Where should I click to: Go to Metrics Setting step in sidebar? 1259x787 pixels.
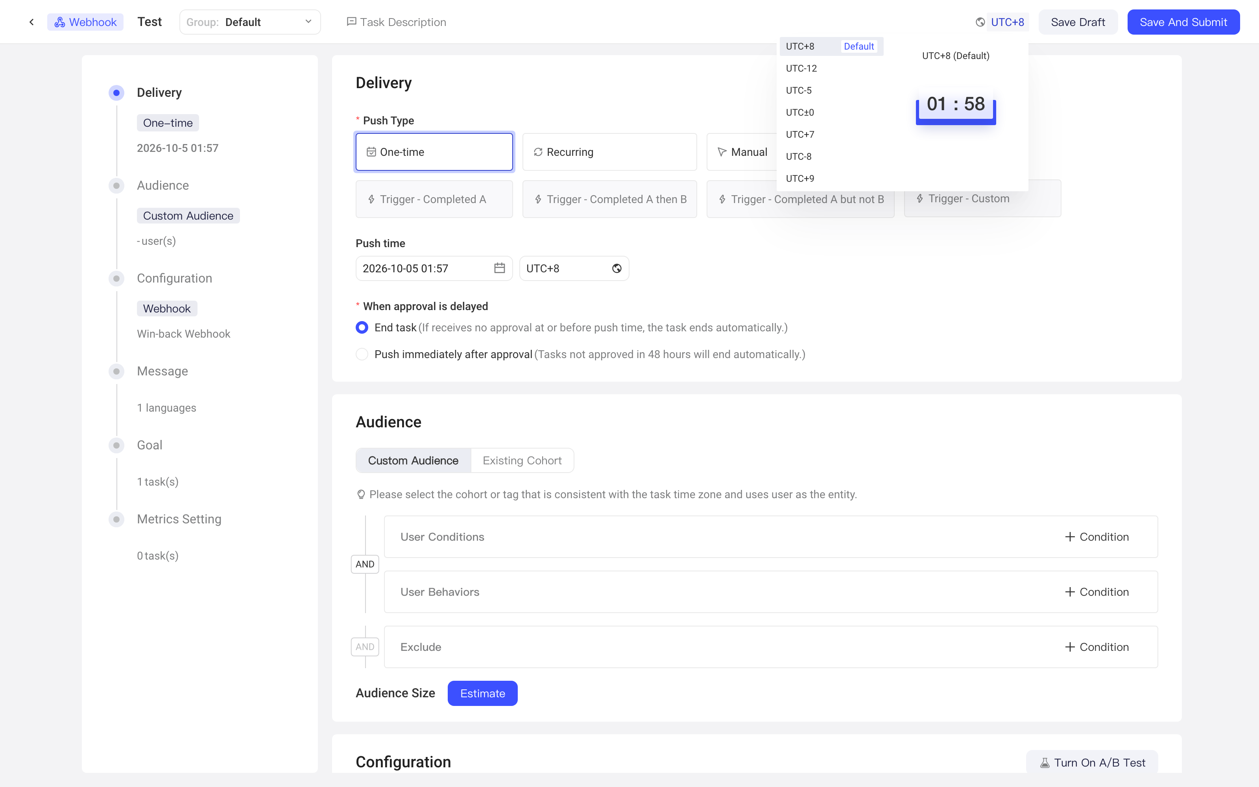[179, 519]
